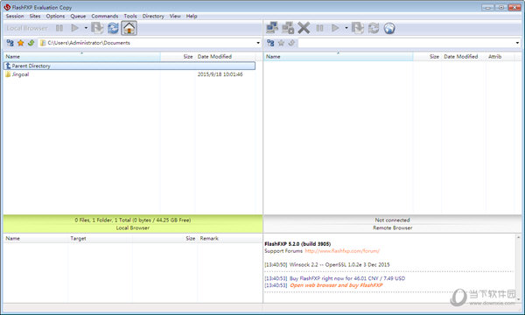Click Open web browser and buy FlashFXP
This screenshot has height=315, width=525.
click(x=336, y=285)
